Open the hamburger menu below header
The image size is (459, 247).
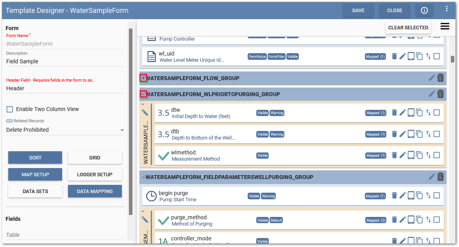point(445,27)
